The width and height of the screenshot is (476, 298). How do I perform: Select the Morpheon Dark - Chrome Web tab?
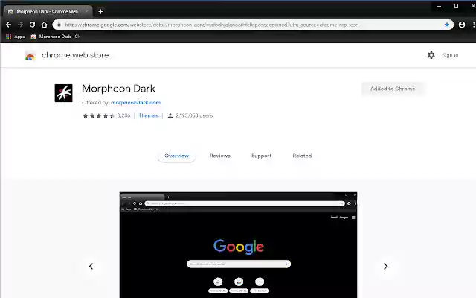click(48, 12)
